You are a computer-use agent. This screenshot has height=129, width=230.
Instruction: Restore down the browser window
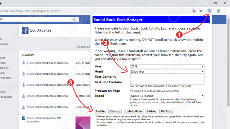click(216, 3)
